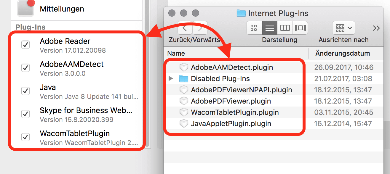
Task: Open the Ausrichten nach dropdown
Action: (x=344, y=28)
